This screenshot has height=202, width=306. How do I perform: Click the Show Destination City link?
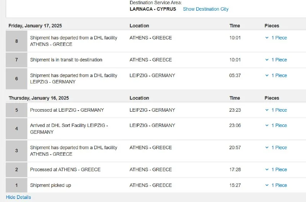(x=205, y=9)
